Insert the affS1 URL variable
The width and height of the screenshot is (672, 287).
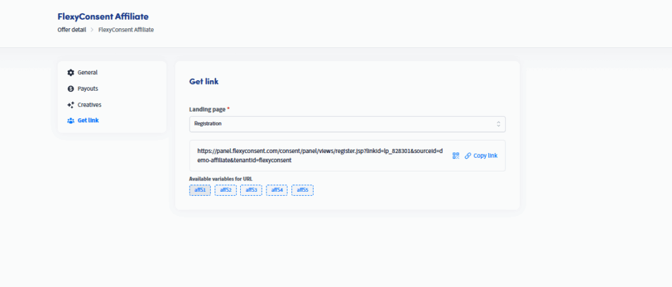pos(200,190)
